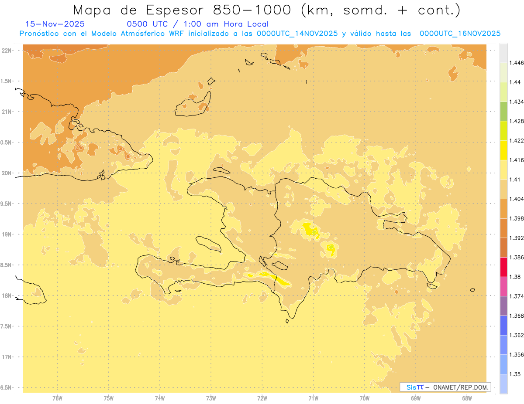Click the colorbar value '1.386'
The image size is (524, 404).
tap(516, 258)
